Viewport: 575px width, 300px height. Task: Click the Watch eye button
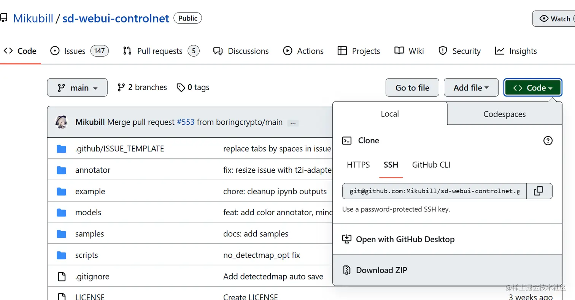(555, 19)
